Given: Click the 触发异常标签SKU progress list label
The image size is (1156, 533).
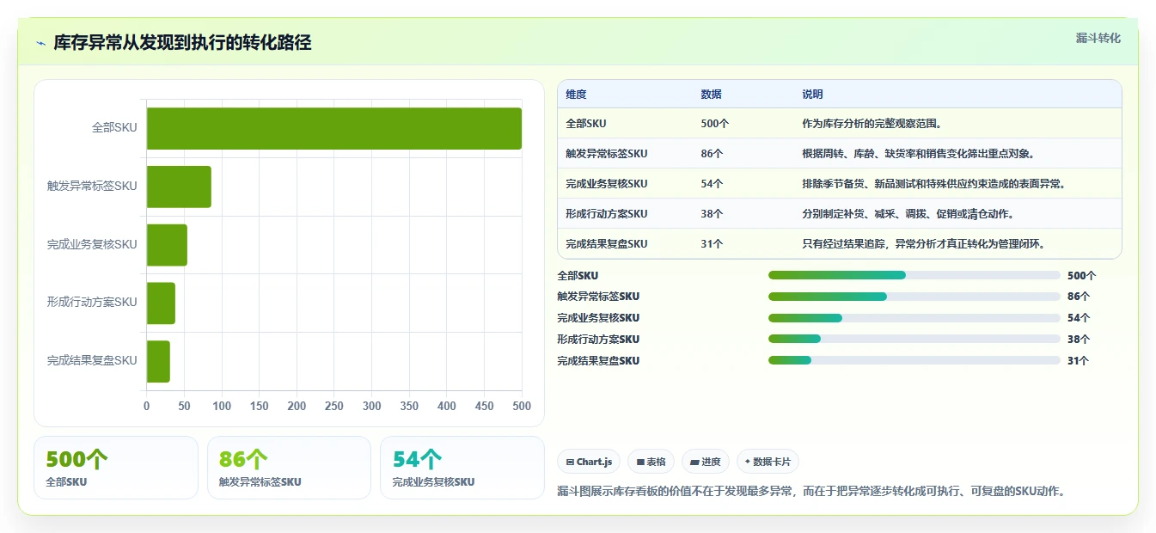Looking at the screenshot, I should tap(598, 297).
